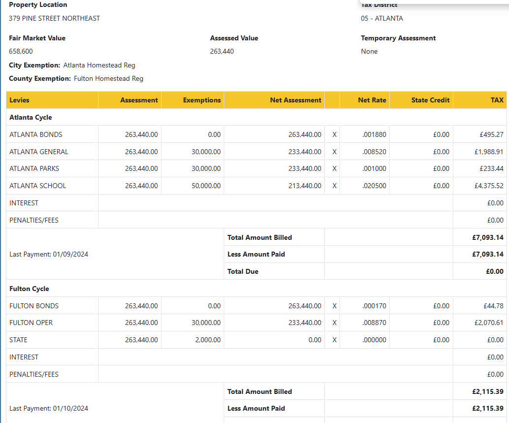This screenshot has height=423, width=509.
Task: Select the FULTON OPER levy label
Action: pos(31,323)
